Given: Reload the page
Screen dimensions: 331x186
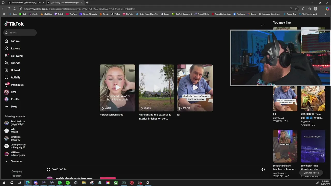Looking at the screenshot, I should click(x=9, y=9).
